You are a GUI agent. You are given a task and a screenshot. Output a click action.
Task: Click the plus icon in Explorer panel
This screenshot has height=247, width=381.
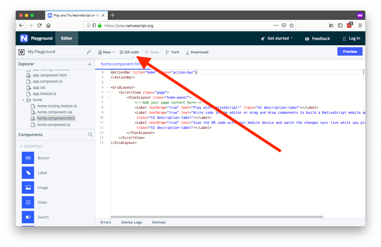(90, 64)
